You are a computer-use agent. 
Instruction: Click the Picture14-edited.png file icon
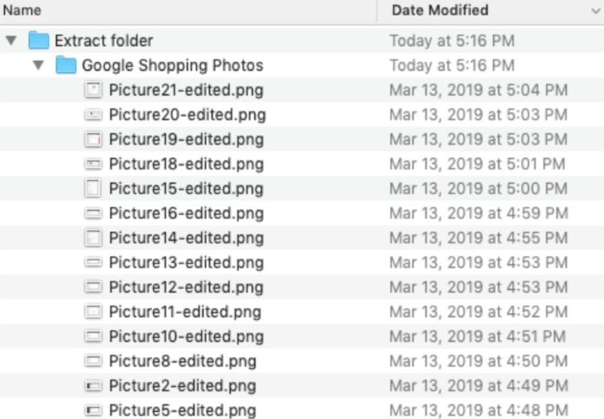click(93, 238)
